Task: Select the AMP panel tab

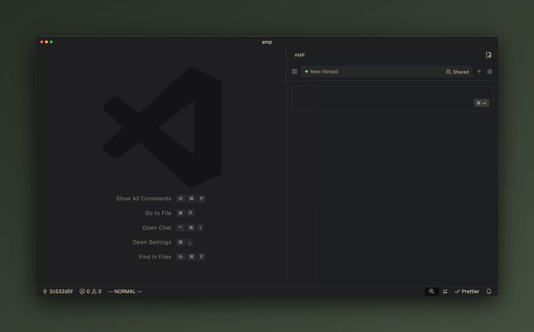Action: click(x=299, y=55)
